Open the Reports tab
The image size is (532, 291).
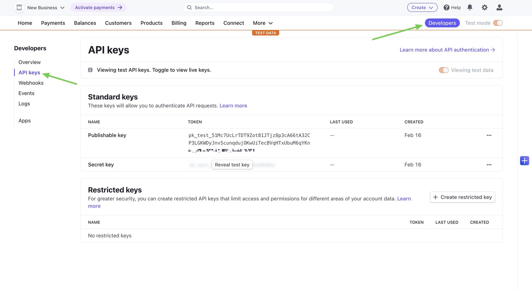click(x=205, y=23)
